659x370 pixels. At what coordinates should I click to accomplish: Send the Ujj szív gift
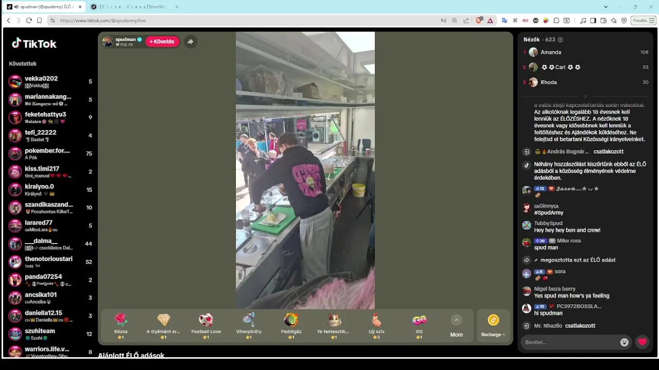point(376,325)
